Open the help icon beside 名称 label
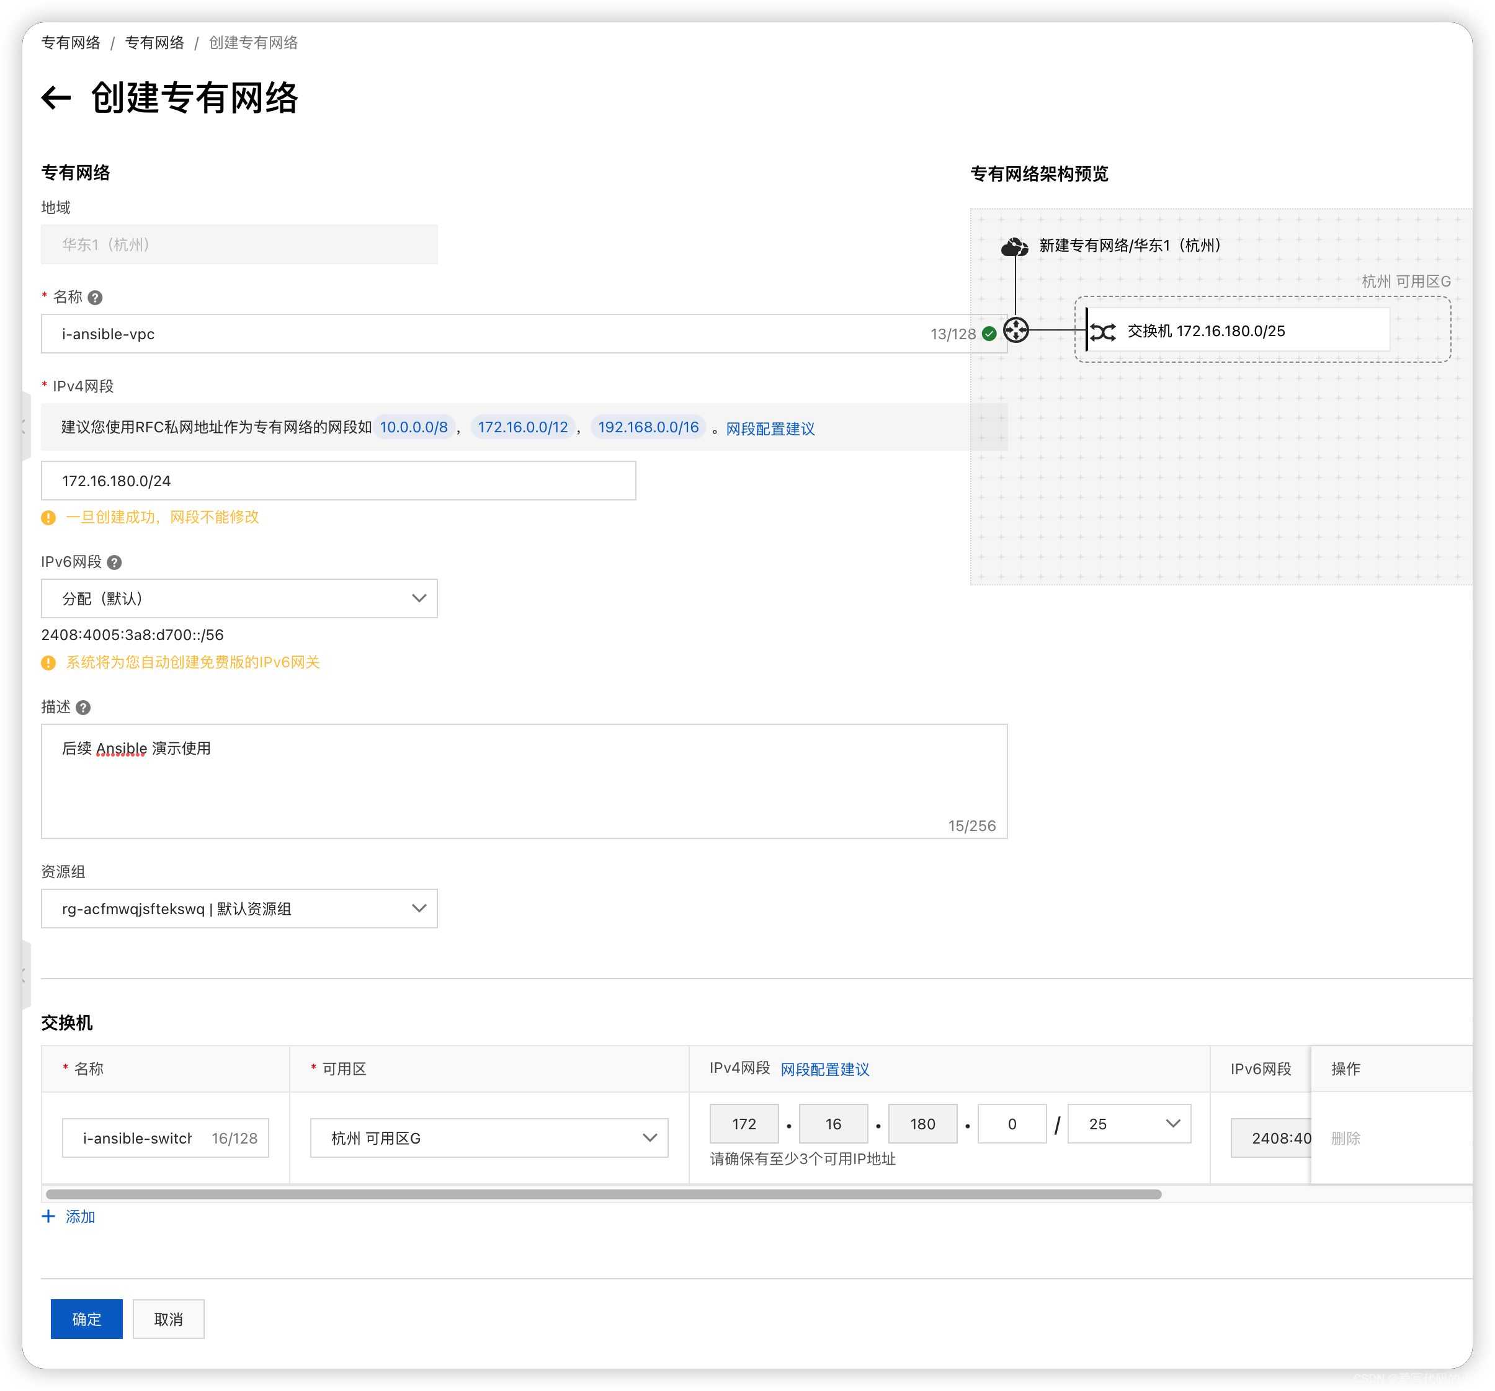 point(95,298)
